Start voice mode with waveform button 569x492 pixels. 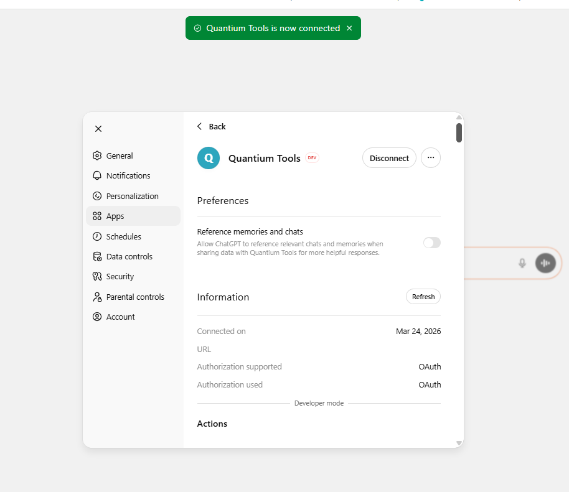pyautogui.click(x=545, y=263)
